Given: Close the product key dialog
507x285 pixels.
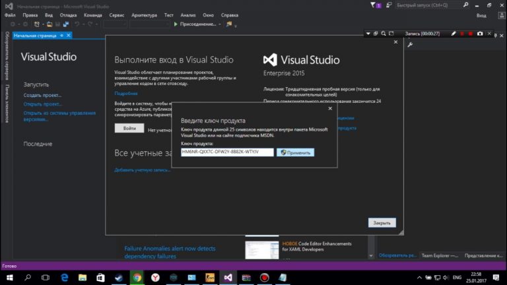Looking at the screenshot, I should point(330,109).
